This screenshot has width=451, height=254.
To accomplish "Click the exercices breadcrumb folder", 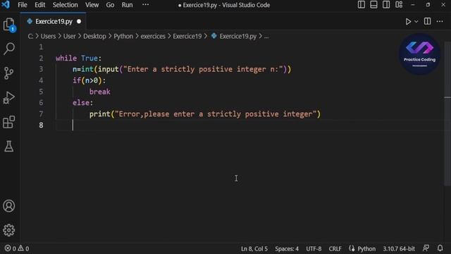I will [x=153, y=36].
